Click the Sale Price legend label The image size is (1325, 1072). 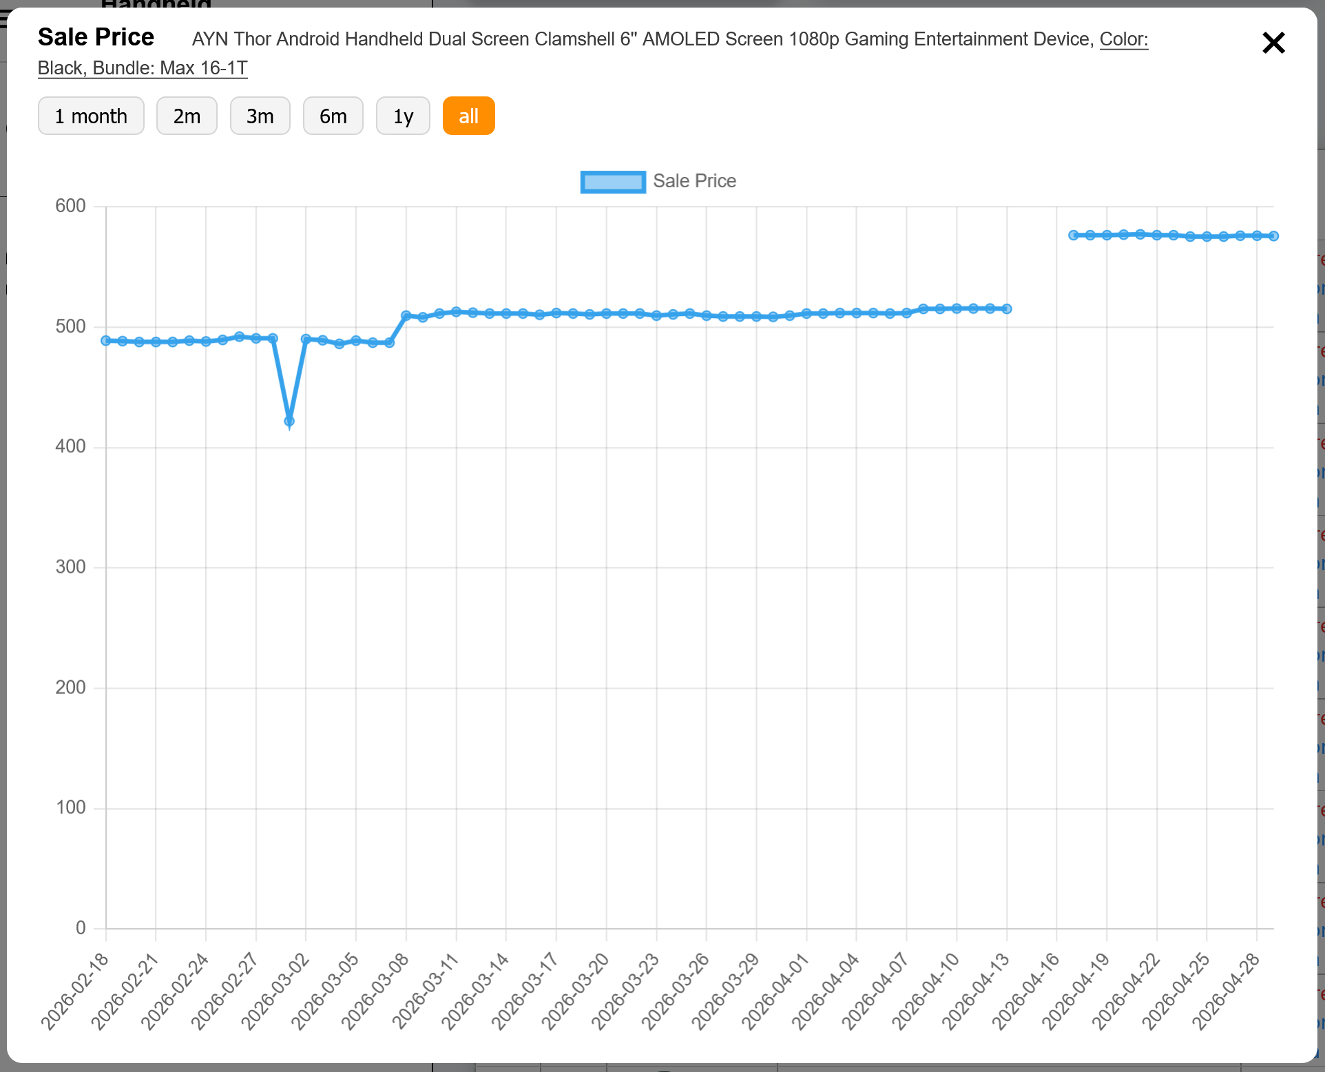click(694, 181)
